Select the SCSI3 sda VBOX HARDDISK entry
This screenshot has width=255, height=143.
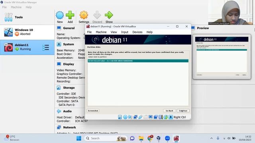coord(138,61)
